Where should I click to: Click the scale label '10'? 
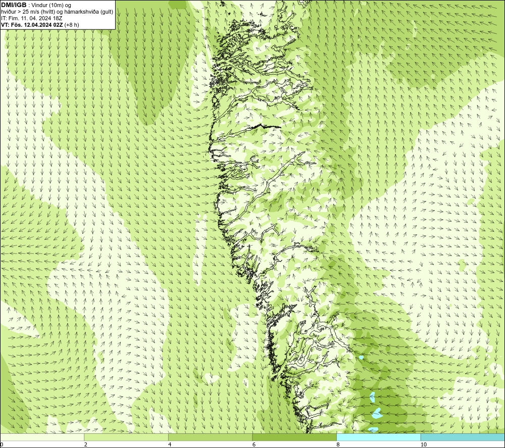pos(424,445)
